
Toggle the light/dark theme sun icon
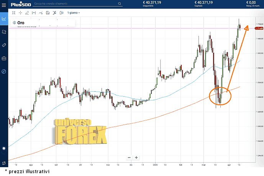click(4, 148)
